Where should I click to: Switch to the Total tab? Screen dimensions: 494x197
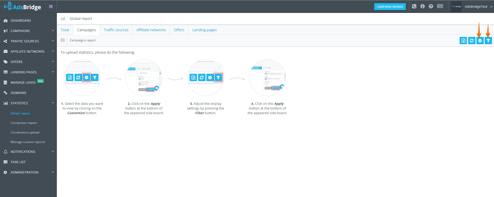coord(65,30)
